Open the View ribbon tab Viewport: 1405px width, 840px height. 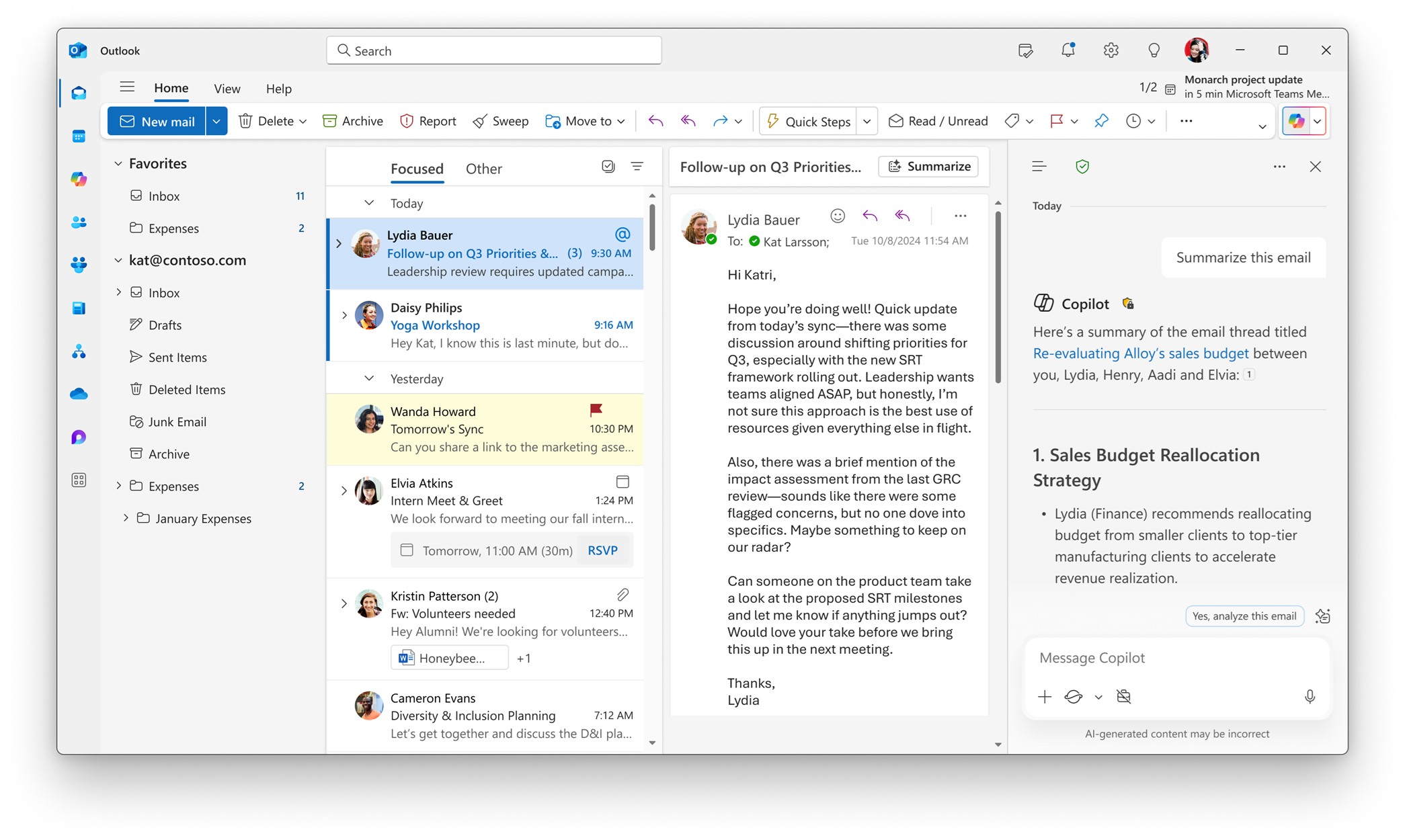point(227,89)
